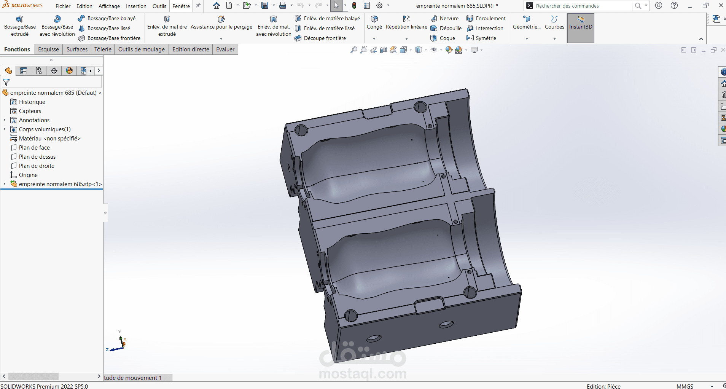Screen dimensions: 726x389
Task: Open Assistance pour le perçage tool
Action: tap(221, 23)
